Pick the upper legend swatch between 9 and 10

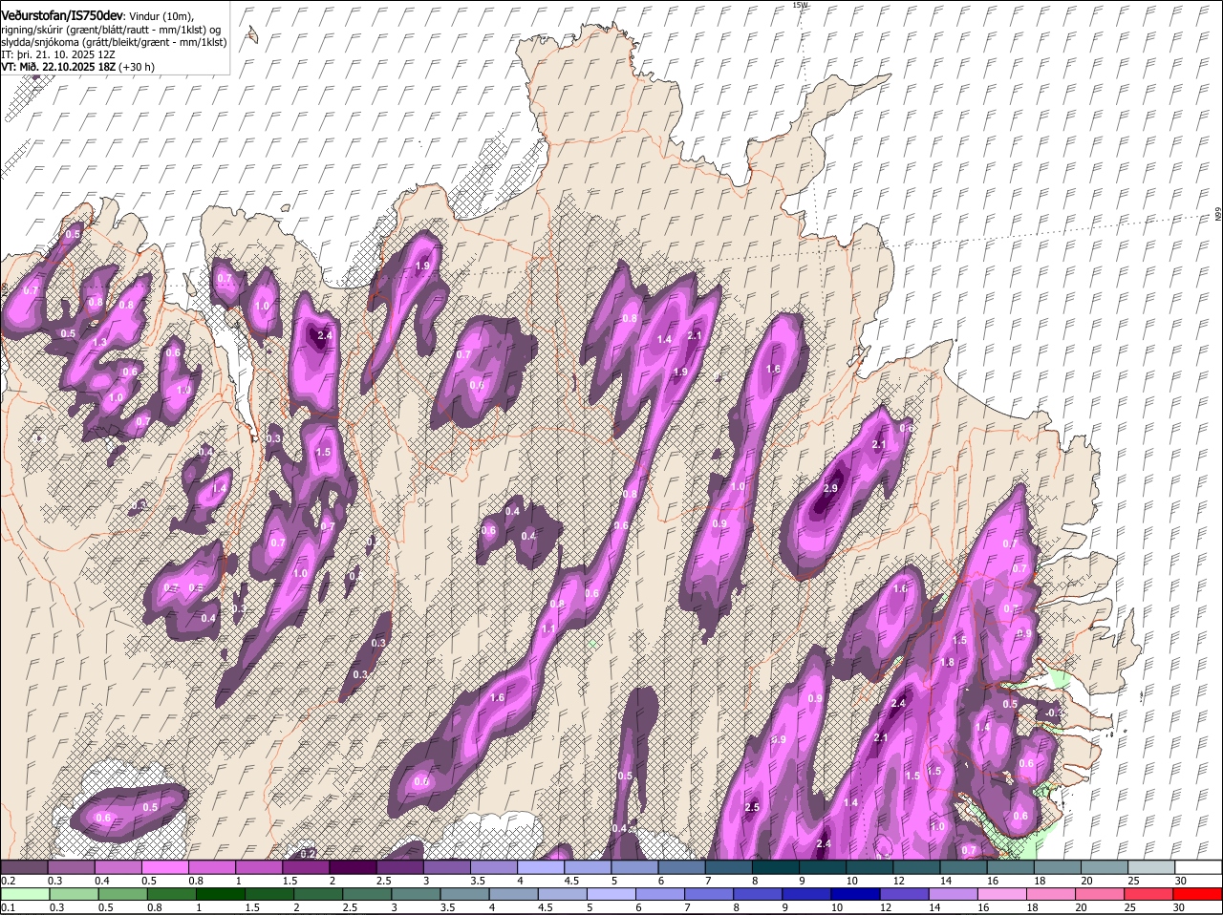(x=821, y=866)
